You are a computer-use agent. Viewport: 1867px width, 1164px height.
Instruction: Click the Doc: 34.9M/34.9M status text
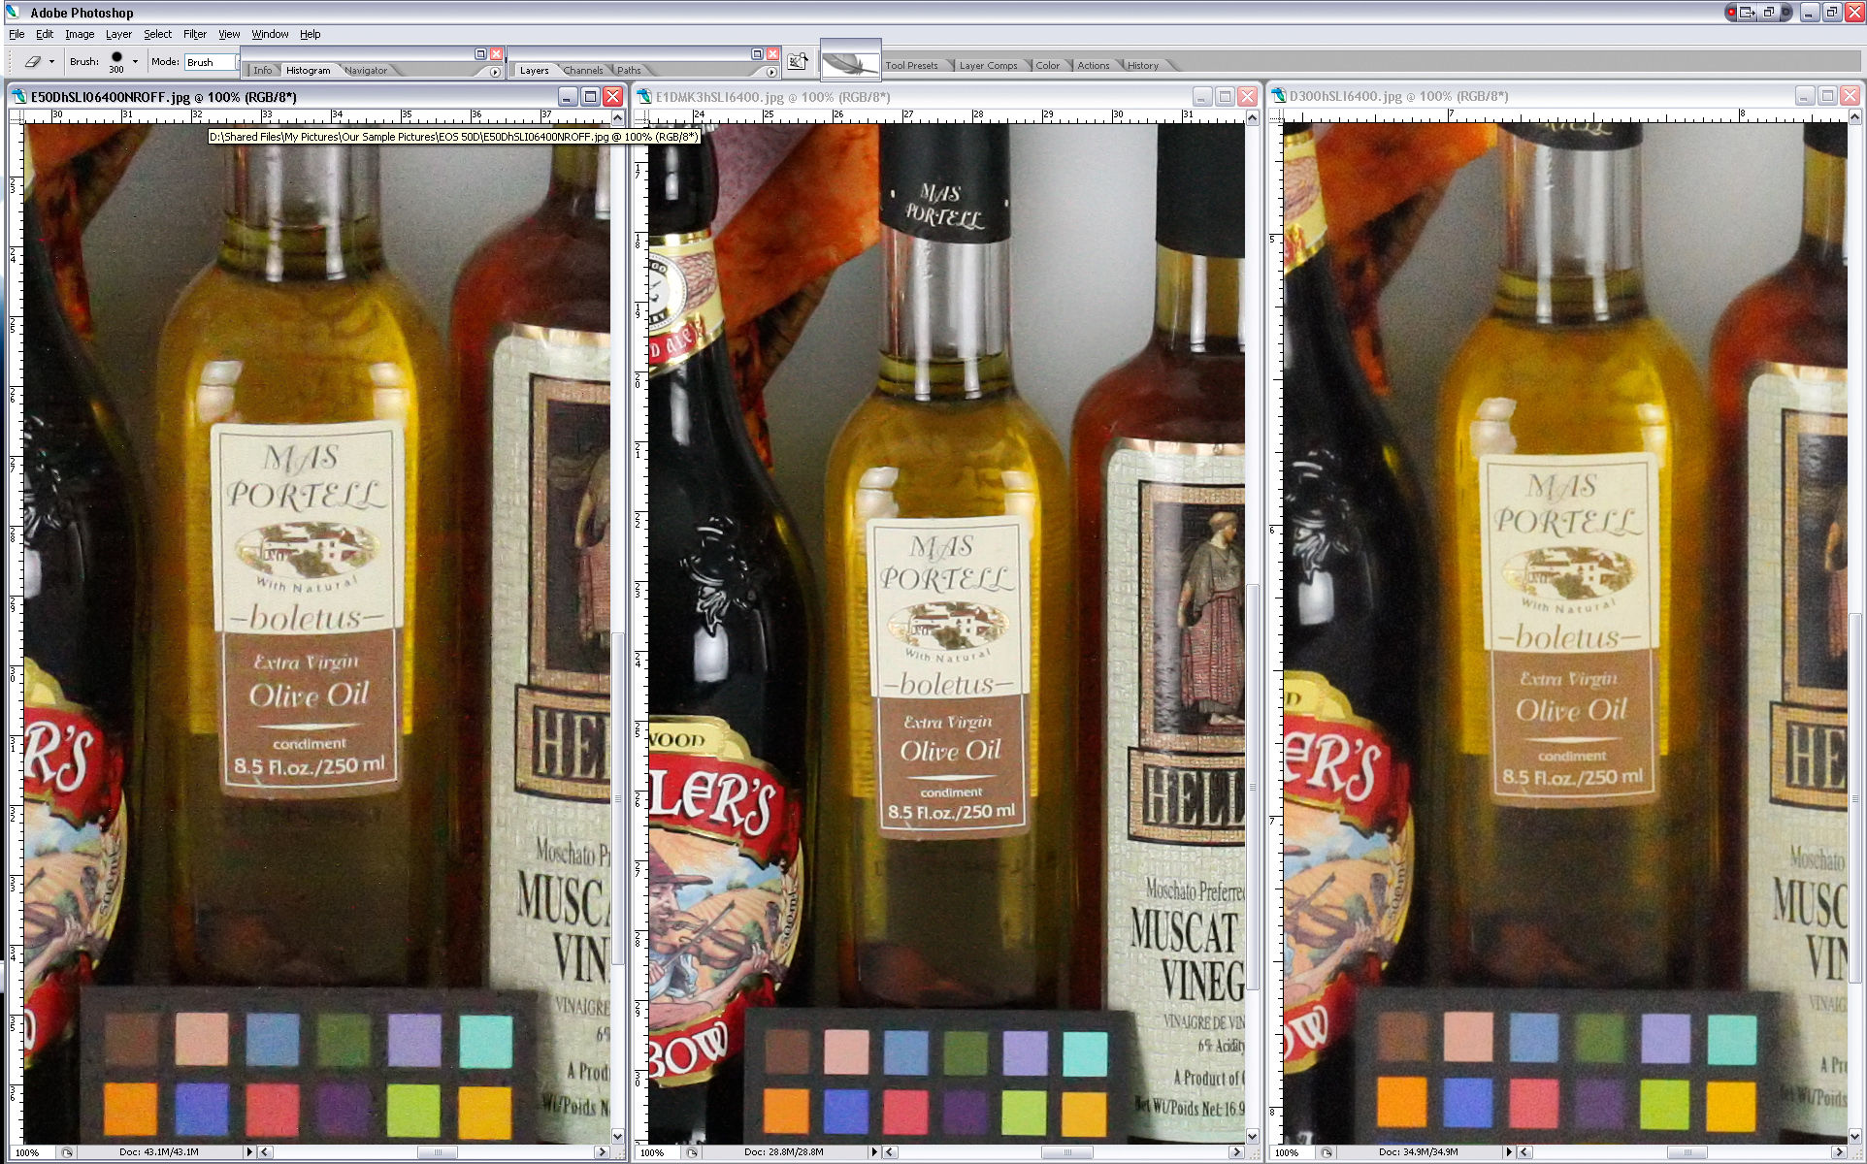point(1419,1152)
